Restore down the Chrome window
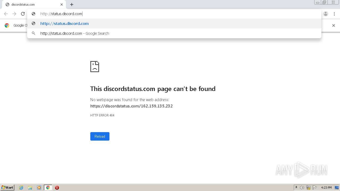This screenshot has width=340, height=191. [x=324, y=2]
